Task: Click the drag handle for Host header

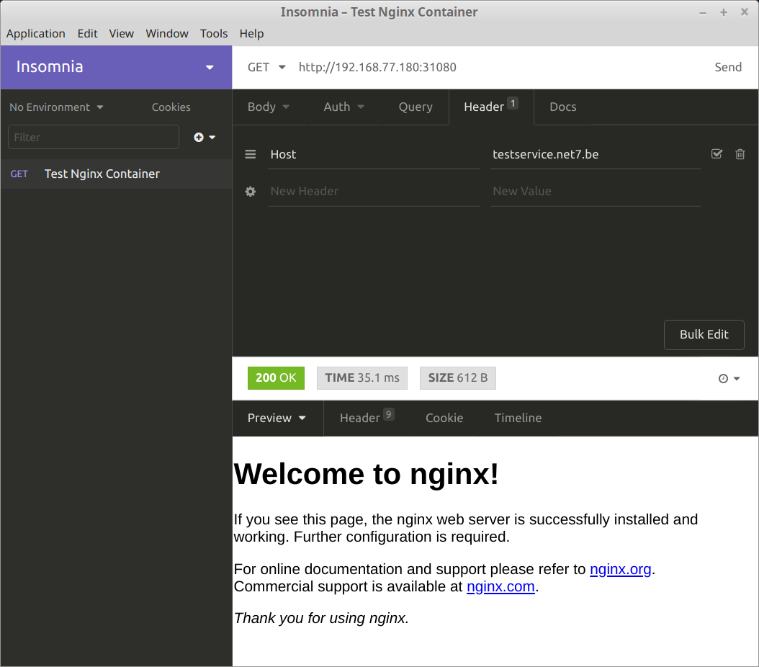Action: click(251, 154)
